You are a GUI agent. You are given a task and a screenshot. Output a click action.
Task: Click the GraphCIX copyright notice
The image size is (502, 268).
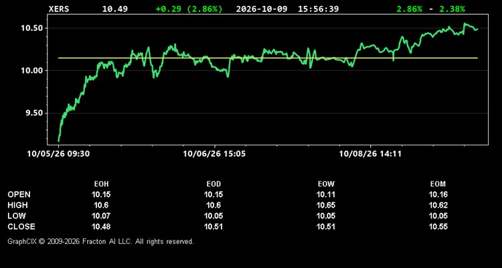[x=100, y=241]
